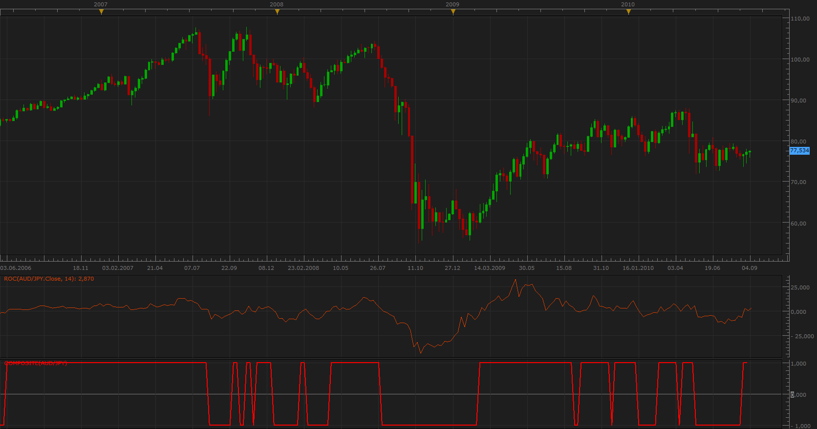Select the COMPOSITE(AUD/JPY) indicator label

tap(36, 363)
